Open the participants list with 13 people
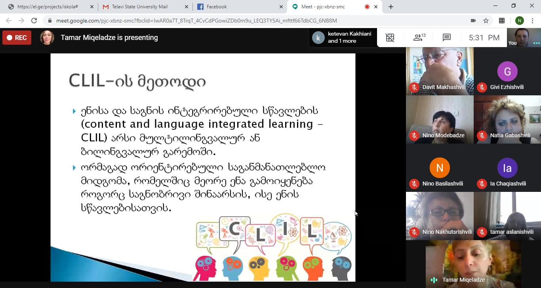541x288 pixels. tap(419, 38)
